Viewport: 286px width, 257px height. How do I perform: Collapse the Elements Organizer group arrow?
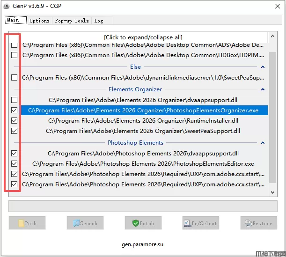263,89
